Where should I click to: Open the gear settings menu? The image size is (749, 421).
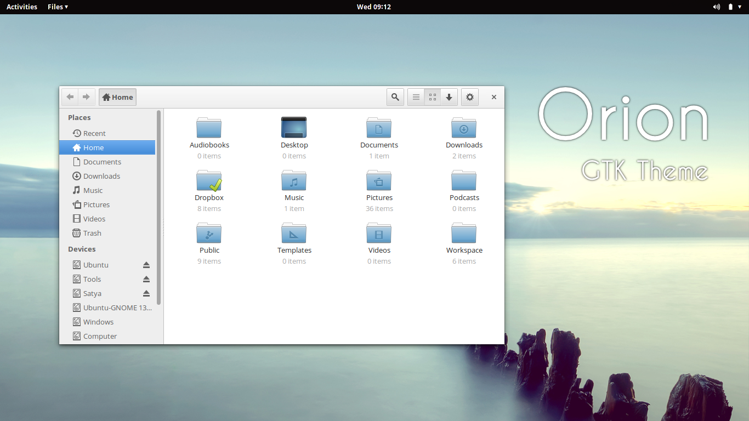pos(470,97)
